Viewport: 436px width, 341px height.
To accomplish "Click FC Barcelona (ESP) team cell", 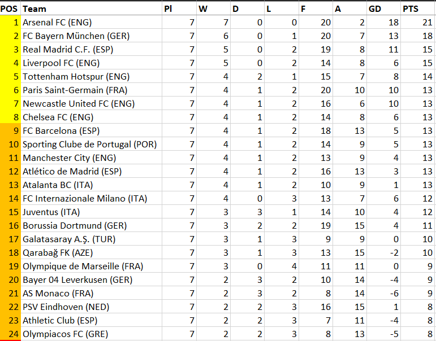I will 91,130.
